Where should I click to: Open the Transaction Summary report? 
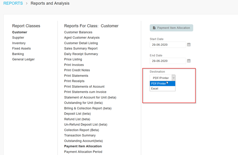(80, 135)
